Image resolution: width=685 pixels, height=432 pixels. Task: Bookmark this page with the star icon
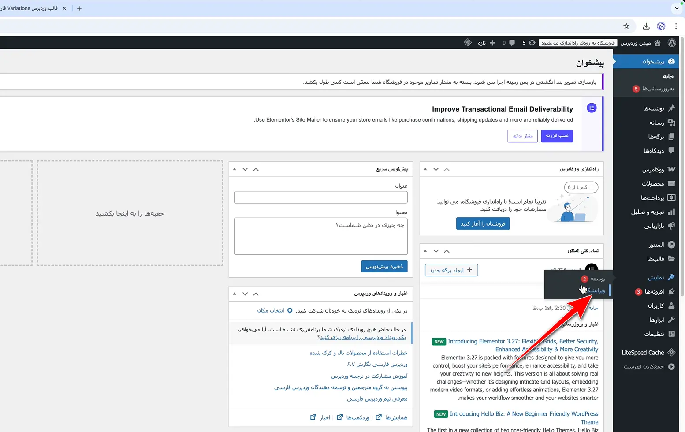click(x=626, y=26)
